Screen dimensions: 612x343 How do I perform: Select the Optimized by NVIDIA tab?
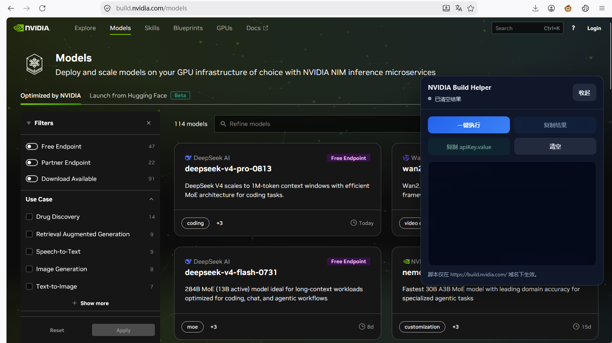click(x=51, y=95)
